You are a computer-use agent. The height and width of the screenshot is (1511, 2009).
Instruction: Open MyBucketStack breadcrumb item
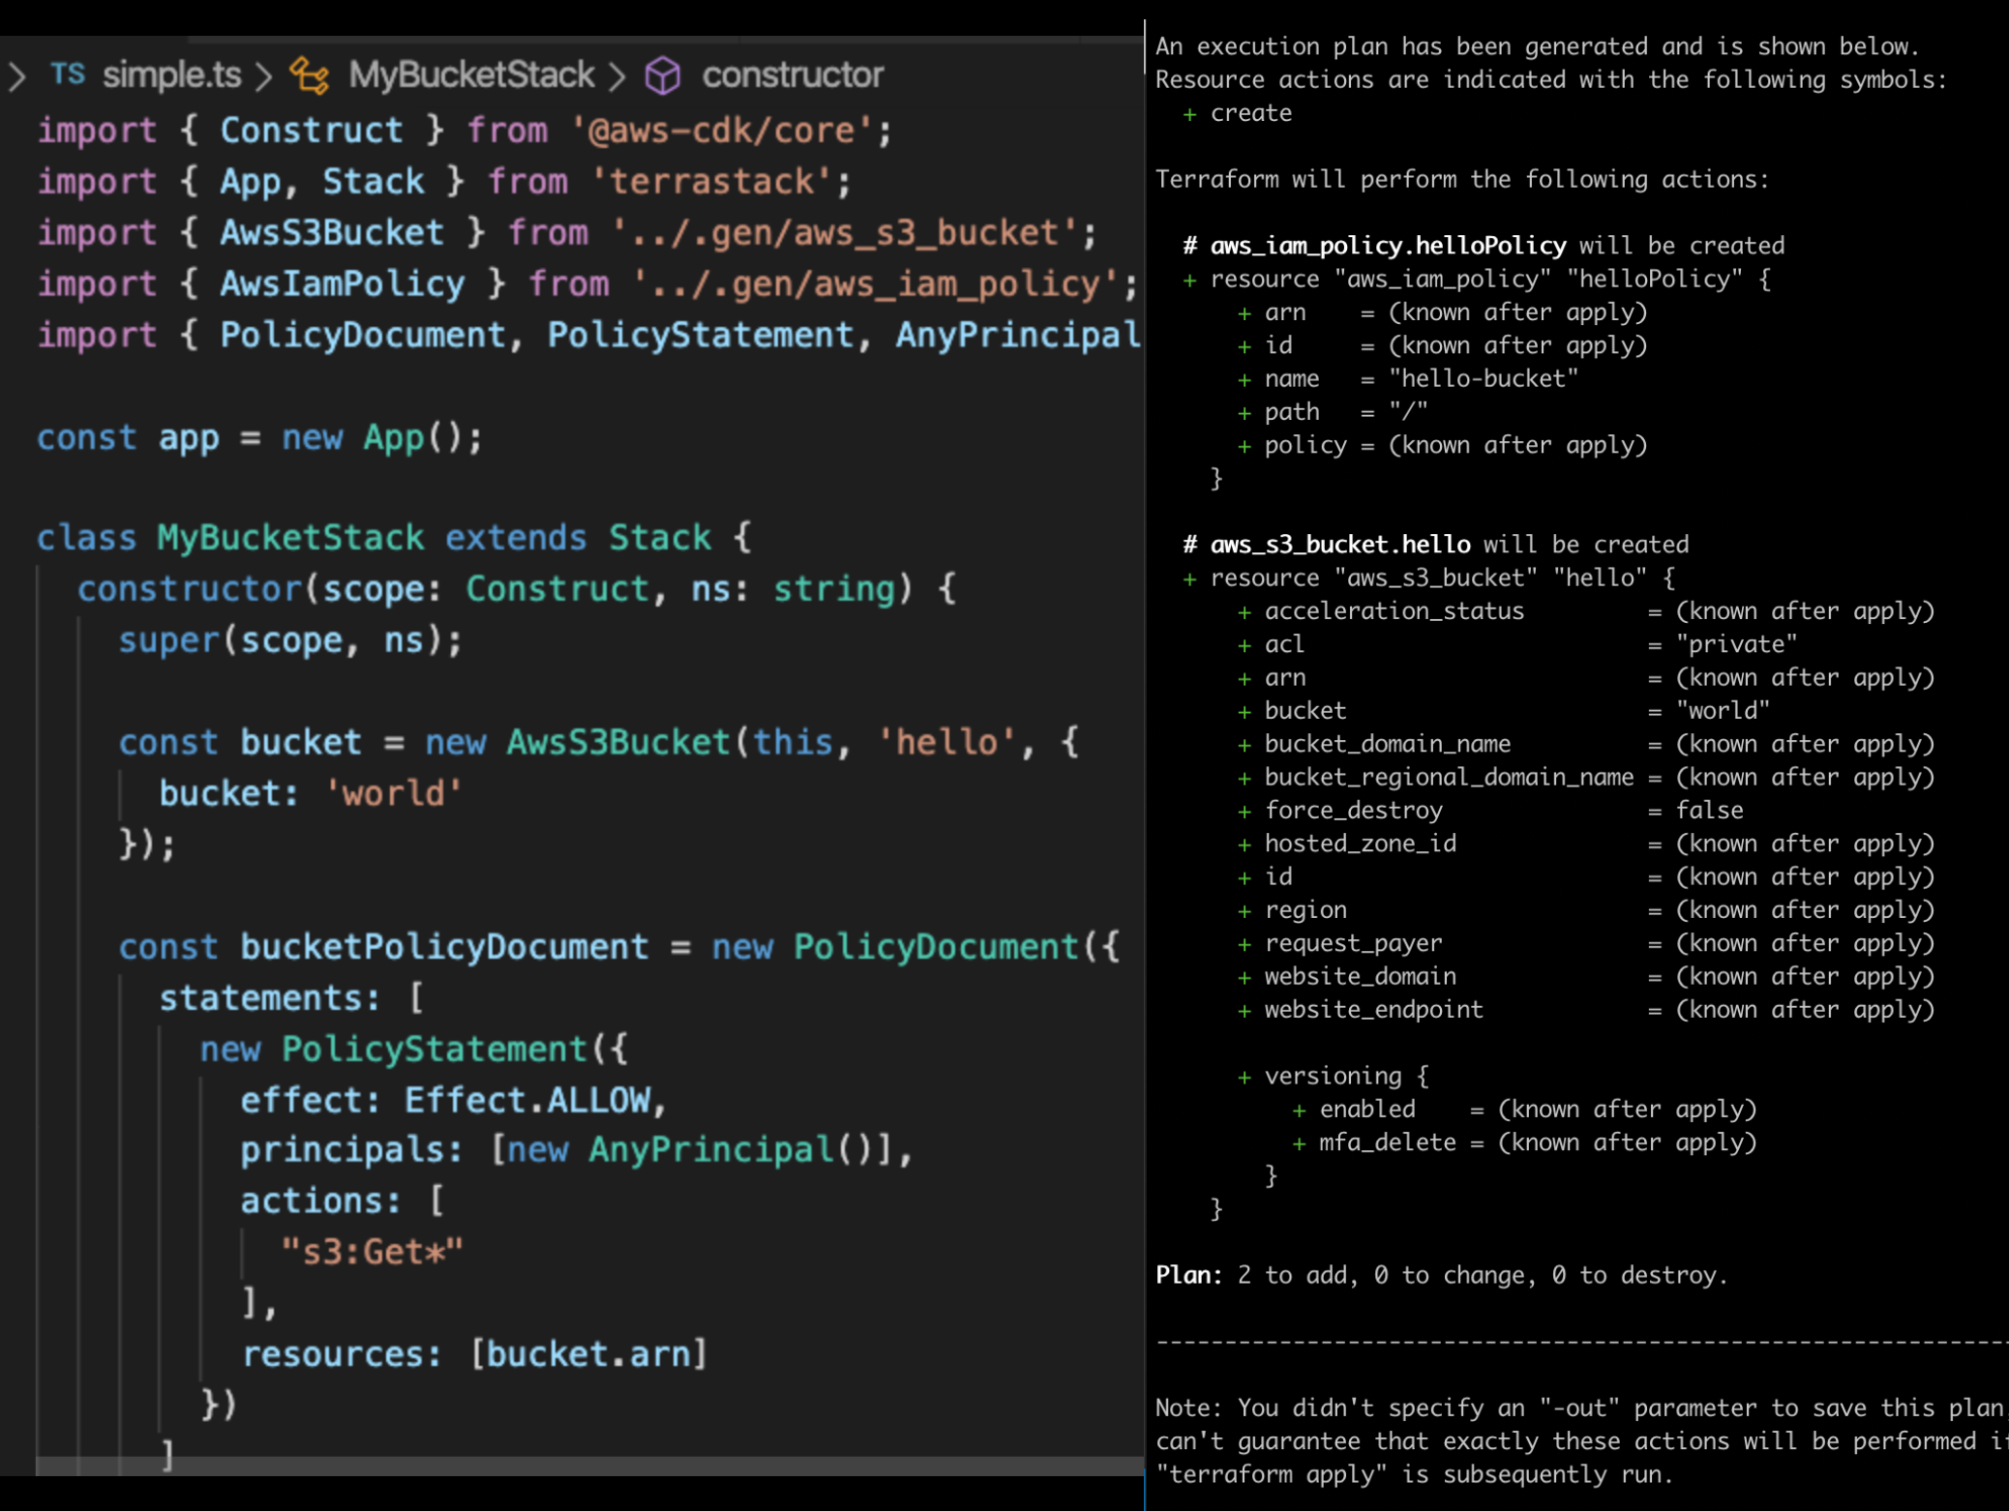pyautogui.click(x=471, y=75)
